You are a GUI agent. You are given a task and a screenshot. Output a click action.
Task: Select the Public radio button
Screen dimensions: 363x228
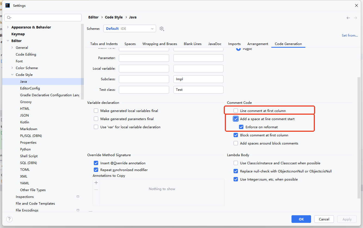(x=238, y=49)
